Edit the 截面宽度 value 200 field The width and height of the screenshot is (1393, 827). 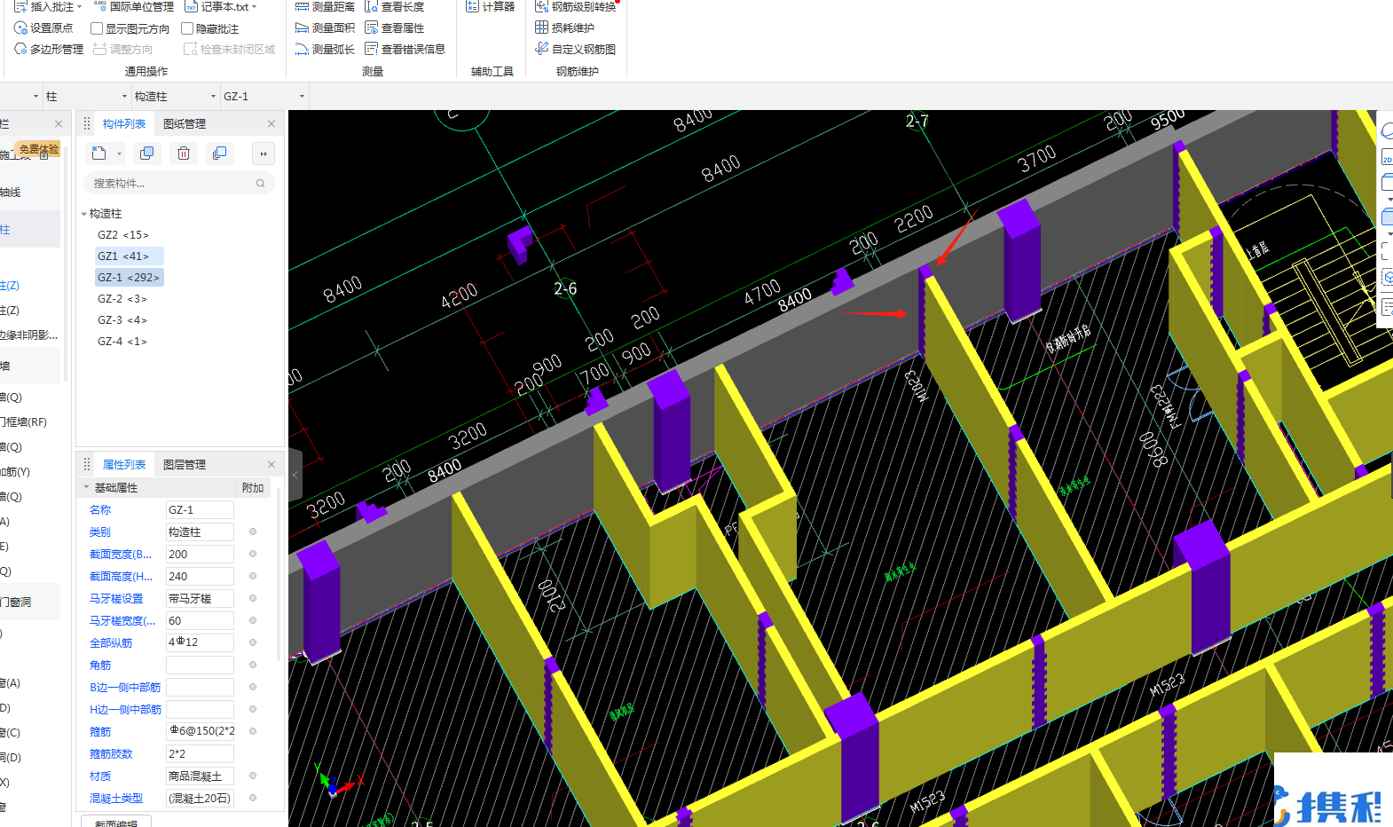200,555
